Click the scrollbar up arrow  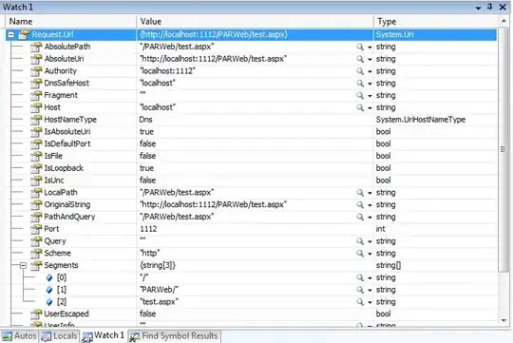[x=503, y=21]
